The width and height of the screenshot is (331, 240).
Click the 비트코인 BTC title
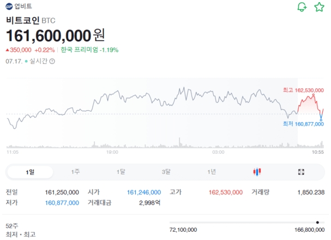(x=31, y=21)
